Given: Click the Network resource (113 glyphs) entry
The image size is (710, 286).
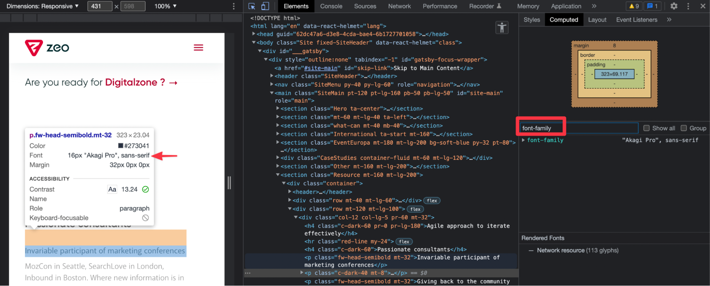Looking at the screenshot, I should 578,250.
